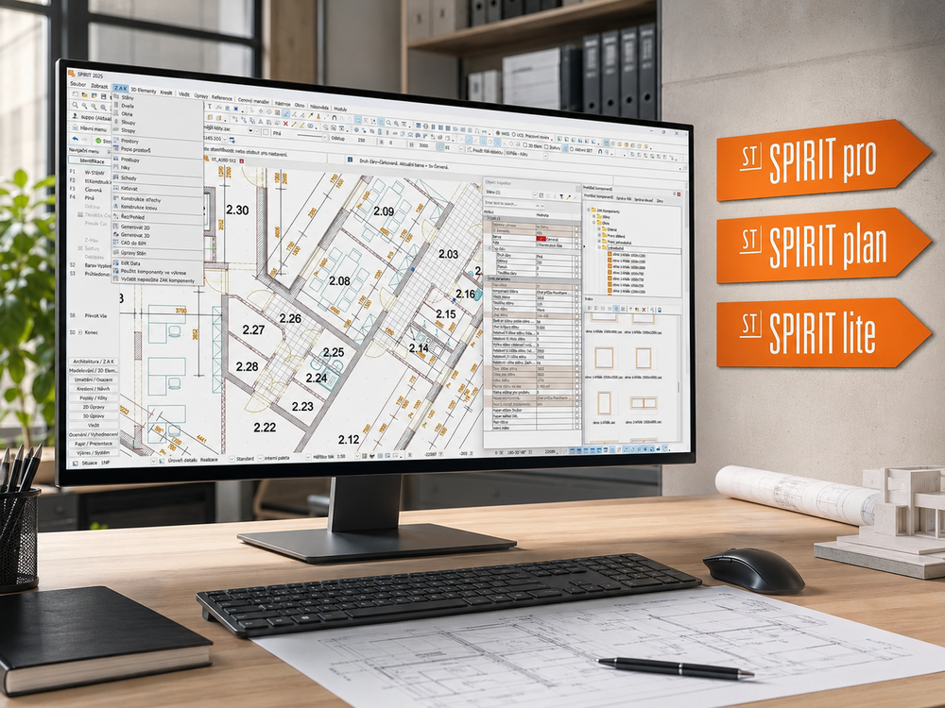
Task: Click the Save diskette icon in top toolbar
Action: click(104, 96)
